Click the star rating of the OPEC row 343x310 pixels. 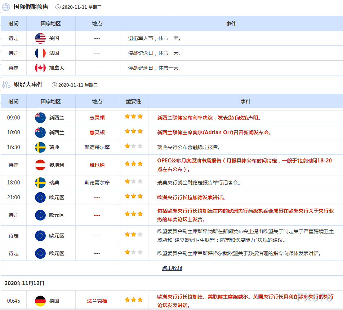(134, 163)
